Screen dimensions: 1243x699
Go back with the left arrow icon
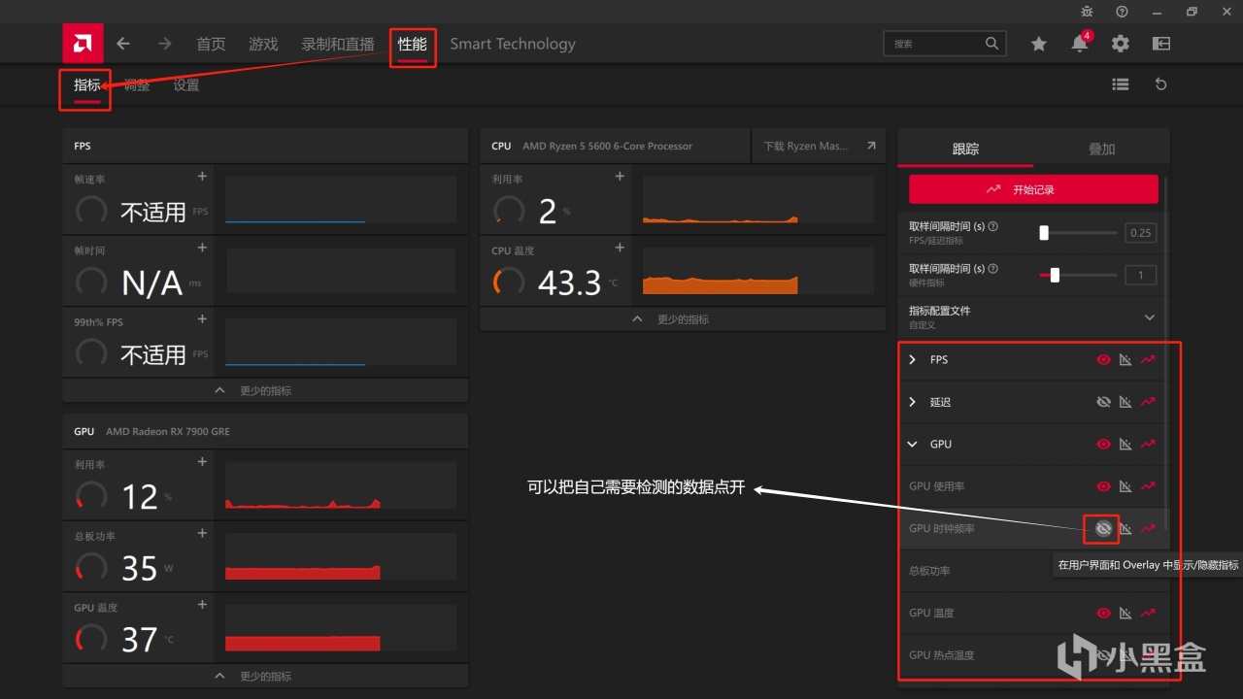click(x=123, y=44)
